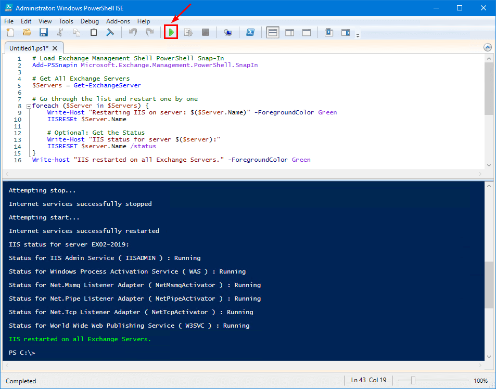Open the toolbar options overflow arrow
496x389 pixels.
click(x=358, y=36)
